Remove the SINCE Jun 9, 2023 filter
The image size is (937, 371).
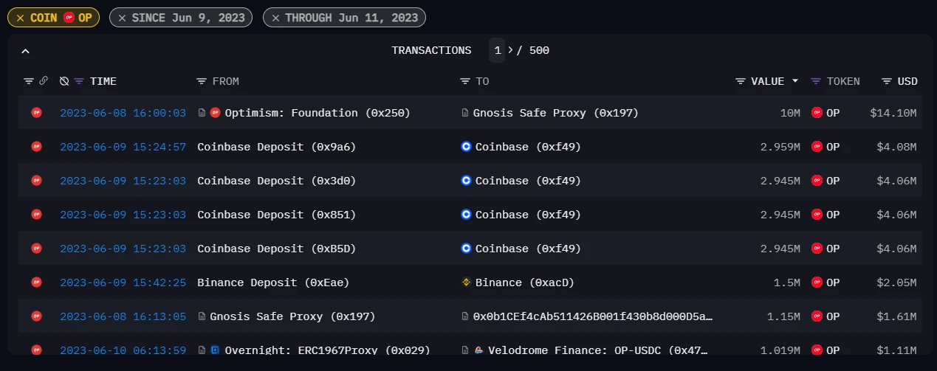click(x=122, y=18)
